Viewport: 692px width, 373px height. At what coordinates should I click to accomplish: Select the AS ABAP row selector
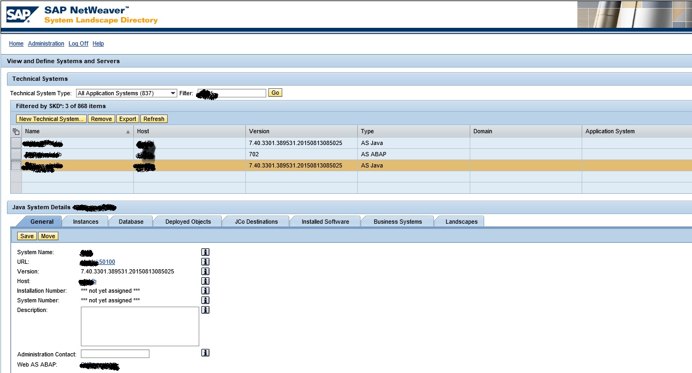point(16,154)
